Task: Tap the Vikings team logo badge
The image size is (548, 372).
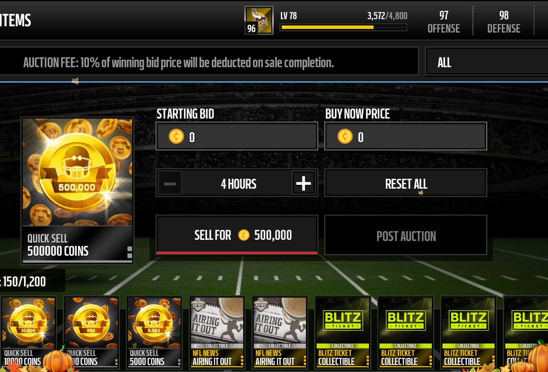Action: coord(259,20)
